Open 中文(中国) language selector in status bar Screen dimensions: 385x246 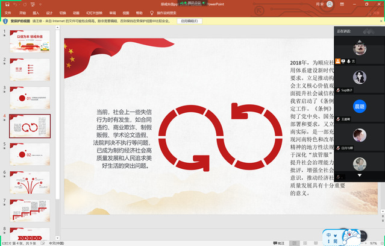[x=56, y=243]
